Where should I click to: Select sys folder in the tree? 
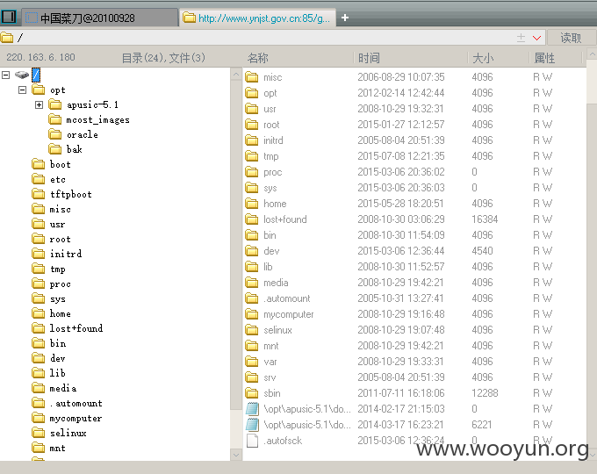[x=48, y=298]
